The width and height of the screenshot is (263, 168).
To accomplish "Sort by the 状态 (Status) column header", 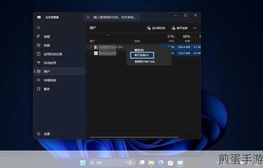I will click(137, 41).
